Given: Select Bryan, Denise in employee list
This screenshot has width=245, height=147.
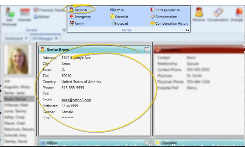Looking at the screenshot, I should point(19,99).
